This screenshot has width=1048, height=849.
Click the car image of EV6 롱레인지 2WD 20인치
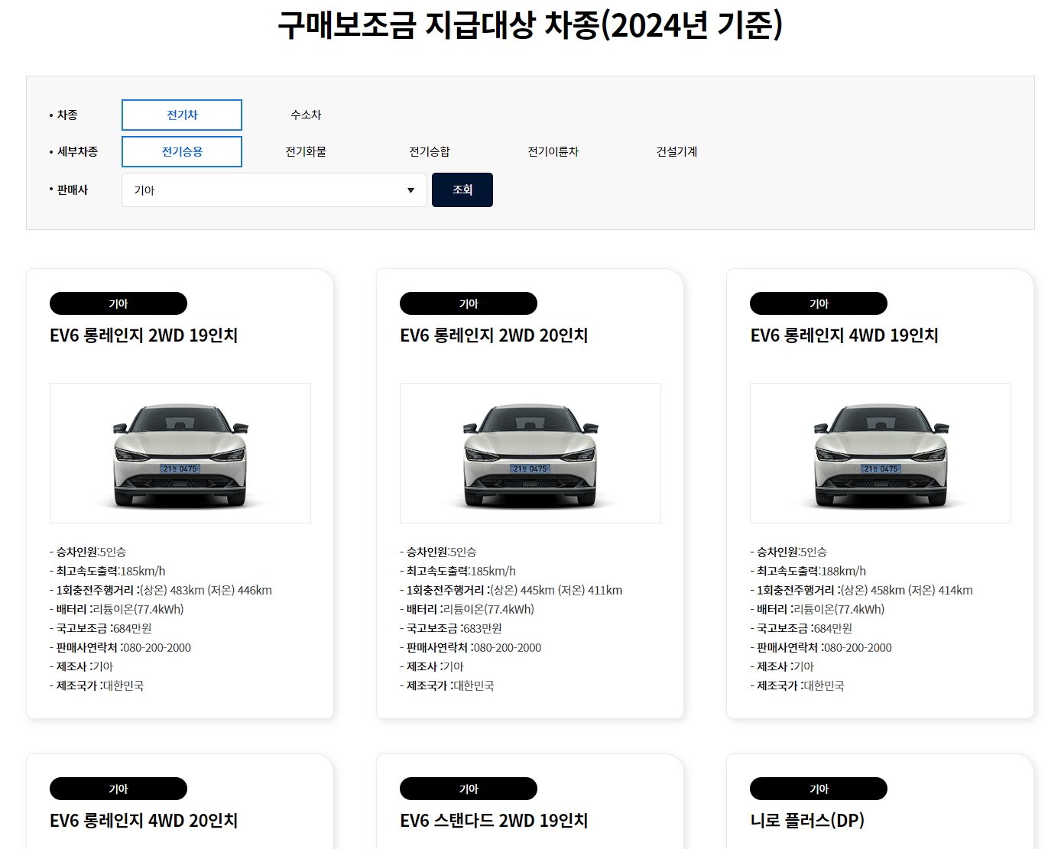(530, 453)
